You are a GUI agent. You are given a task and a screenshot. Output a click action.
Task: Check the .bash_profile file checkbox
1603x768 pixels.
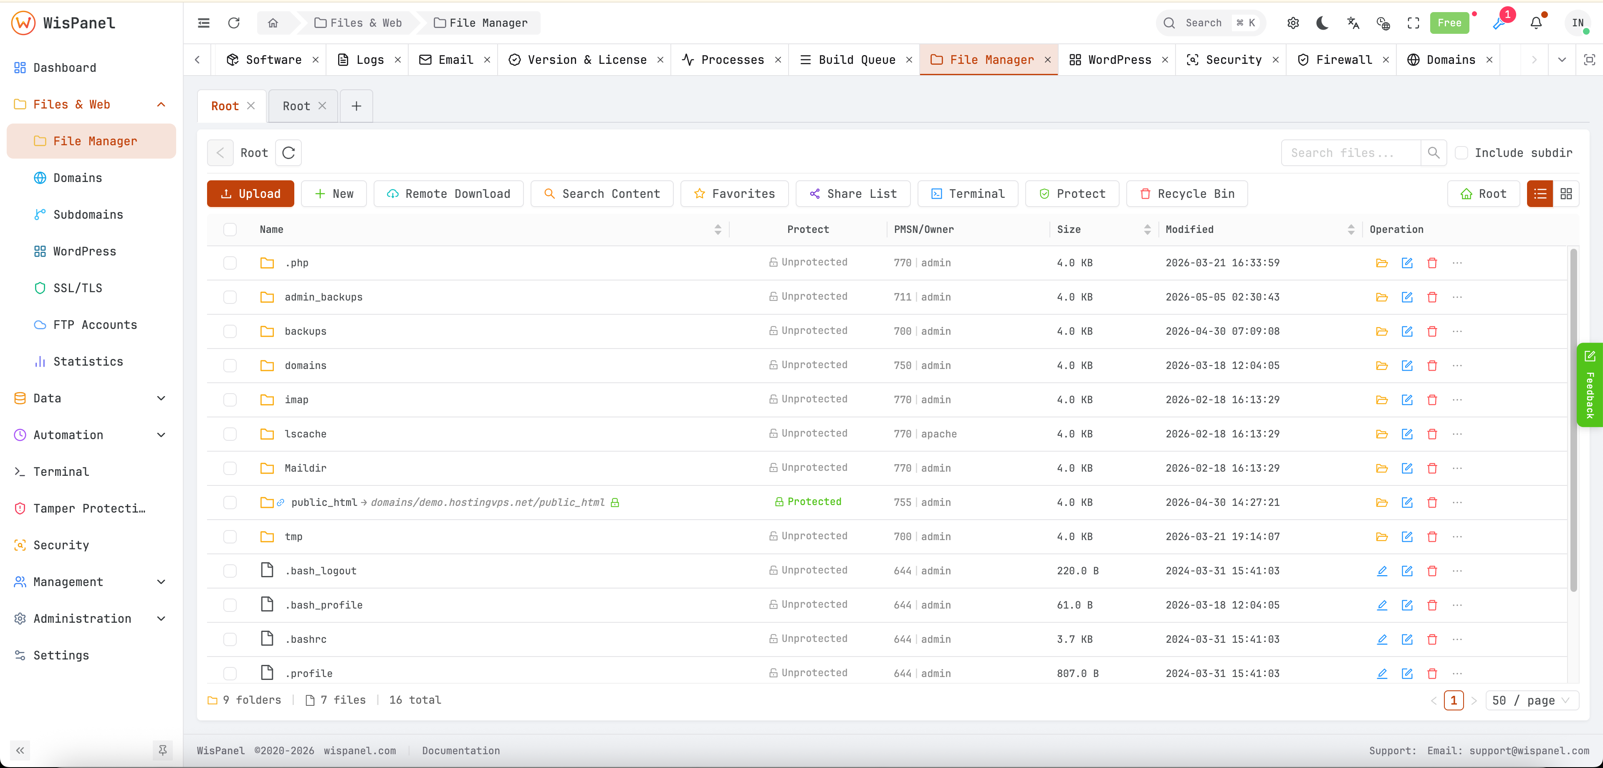tap(230, 605)
